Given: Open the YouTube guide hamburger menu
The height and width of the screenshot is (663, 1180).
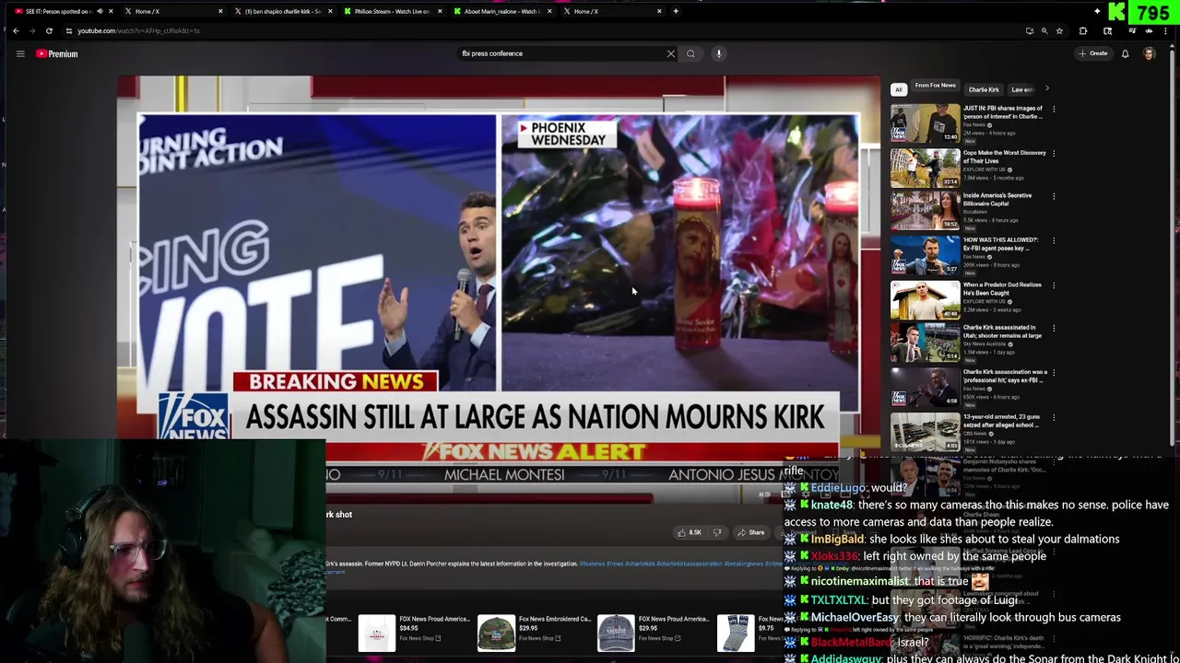Looking at the screenshot, I should [x=19, y=53].
